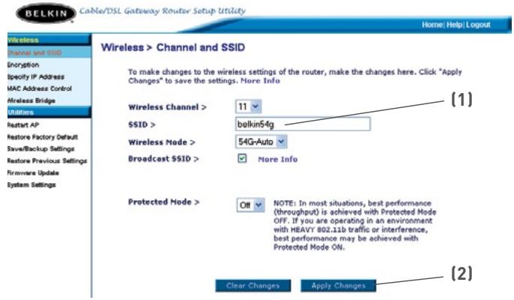Toggle the Broadcast SSID checkbox

click(242, 159)
